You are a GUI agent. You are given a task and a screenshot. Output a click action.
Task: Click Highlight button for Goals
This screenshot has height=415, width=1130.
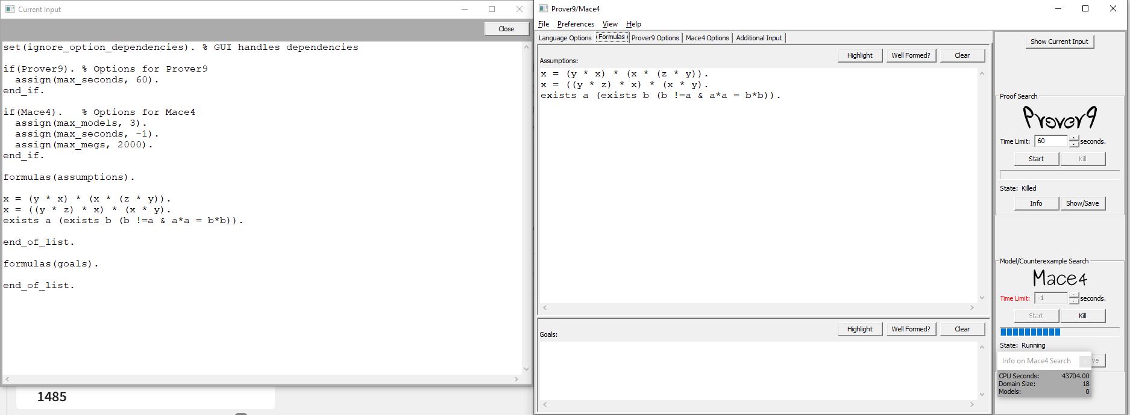(x=859, y=329)
